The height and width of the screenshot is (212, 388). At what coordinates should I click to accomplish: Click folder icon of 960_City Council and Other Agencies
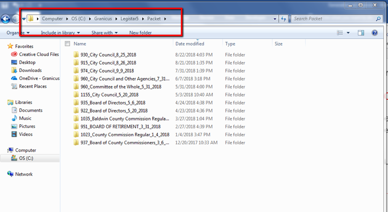click(76, 78)
